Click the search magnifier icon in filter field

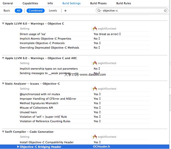(100, 11)
